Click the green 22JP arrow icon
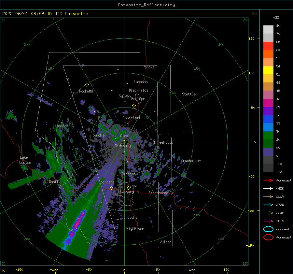Screen dimensions: 293x274 268,213
